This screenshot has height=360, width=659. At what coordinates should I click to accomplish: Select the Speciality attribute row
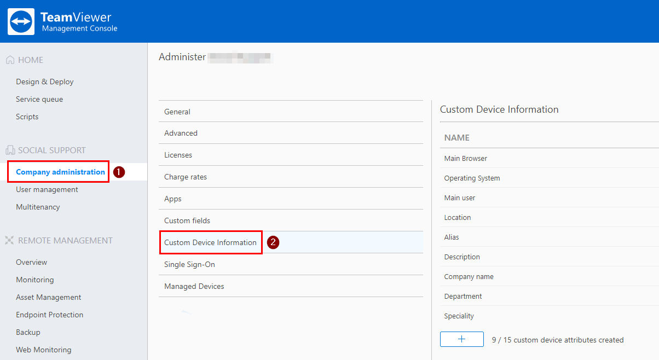click(x=550, y=316)
